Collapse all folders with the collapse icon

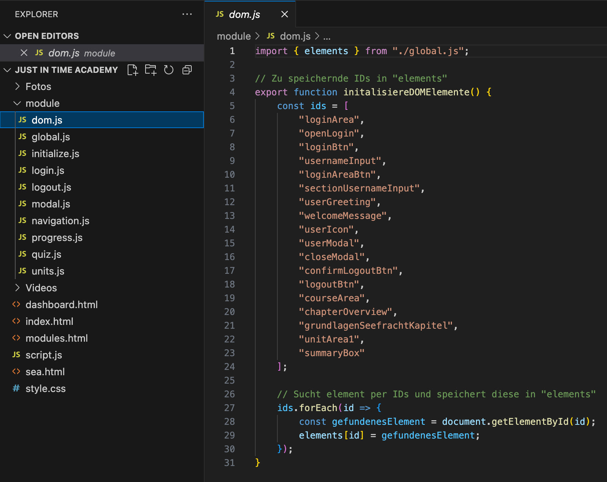pyautogui.click(x=187, y=70)
